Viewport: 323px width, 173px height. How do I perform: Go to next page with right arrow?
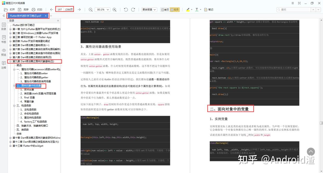pyautogui.click(x=79, y=10)
